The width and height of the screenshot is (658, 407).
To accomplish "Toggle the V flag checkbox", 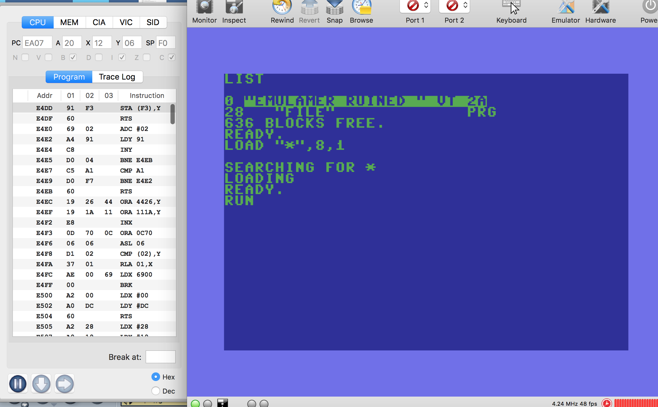I will pyautogui.click(x=48, y=57).
